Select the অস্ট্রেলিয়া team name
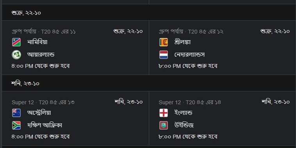 click(x=39, y=113)
